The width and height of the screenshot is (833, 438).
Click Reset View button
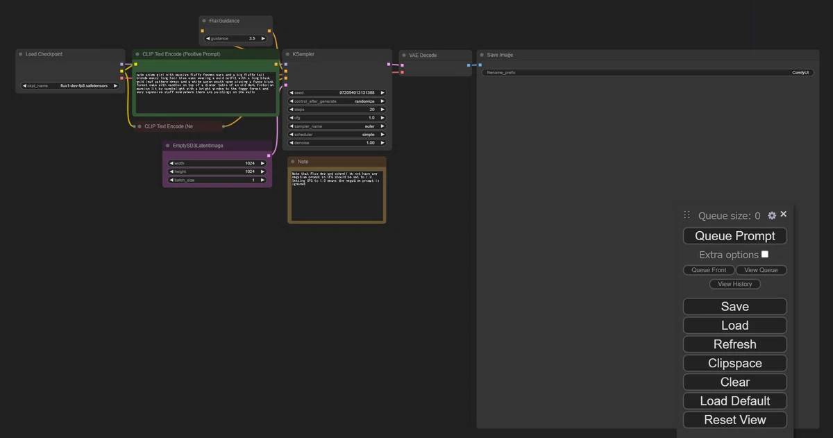point(735,420)
